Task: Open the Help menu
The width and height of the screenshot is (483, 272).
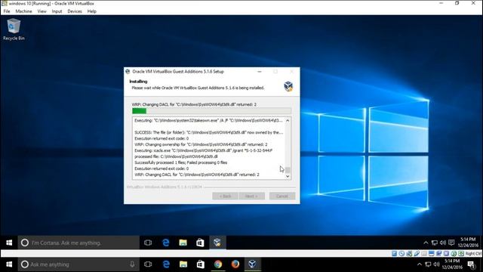Action: [92, 11]
